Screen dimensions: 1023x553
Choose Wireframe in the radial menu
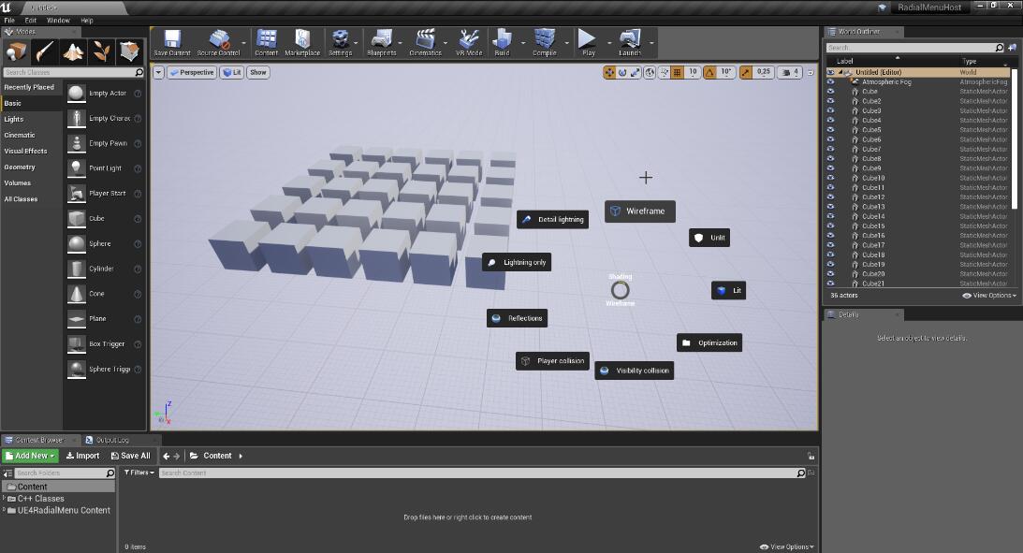point(639,211)
